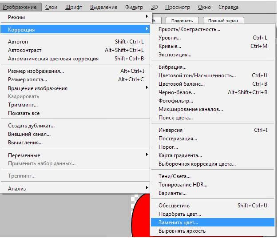Open the 3D menu
This screenshot has width=278, height=238.
pyautogui.click(x=154, y=7)
